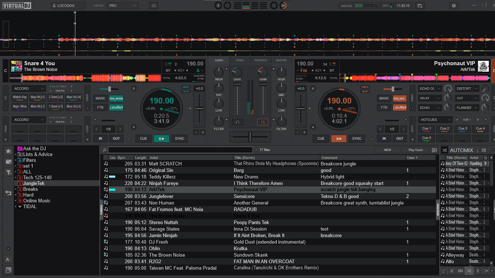This screenshot has height=278, width=495.
Task: Click the Psychonaut VIP cover art thumbnail
Action: coord(483,66)
